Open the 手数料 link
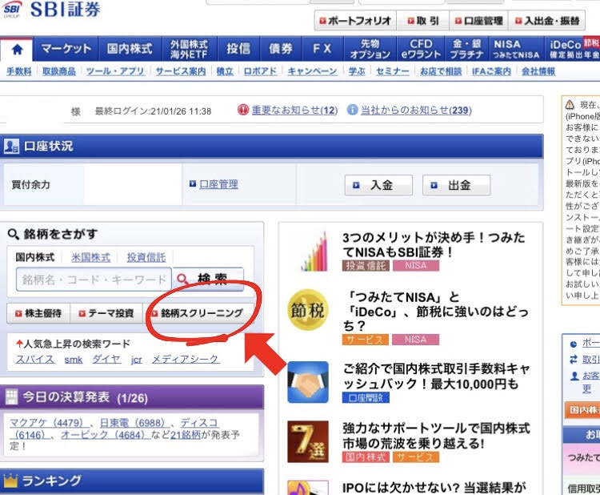The image size is (600, 495). click(18, 71)
